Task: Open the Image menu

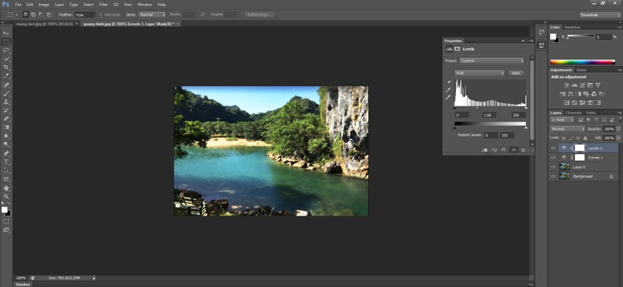Action: tap(44, 5)
